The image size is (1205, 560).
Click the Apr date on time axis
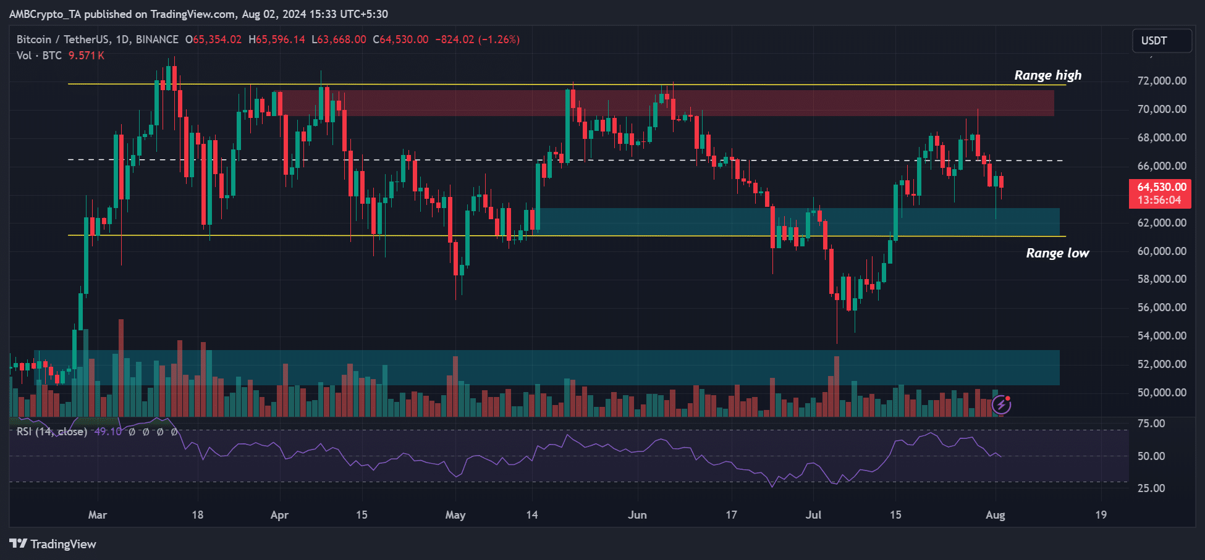pyautogui.click(x=279, y=515)
